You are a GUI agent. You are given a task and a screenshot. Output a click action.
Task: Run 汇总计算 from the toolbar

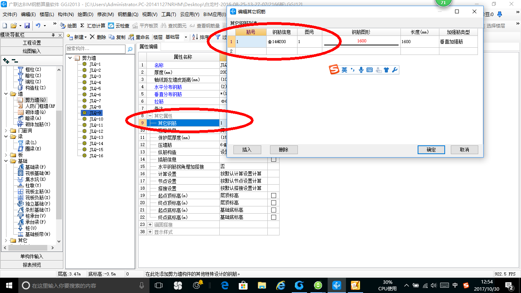(x=93, y=26)
